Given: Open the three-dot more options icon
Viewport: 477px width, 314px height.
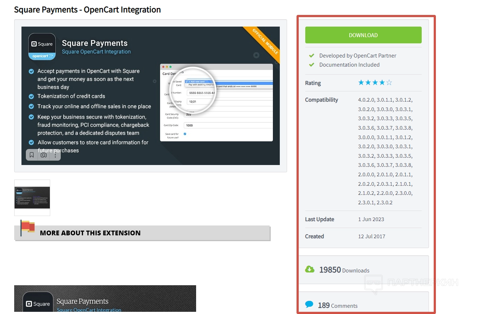Looking at the screenshot, I should [x=55, y=155].
